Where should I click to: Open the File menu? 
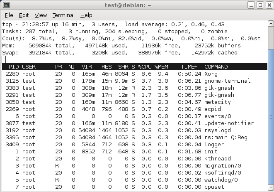click(x=9, y=15)
